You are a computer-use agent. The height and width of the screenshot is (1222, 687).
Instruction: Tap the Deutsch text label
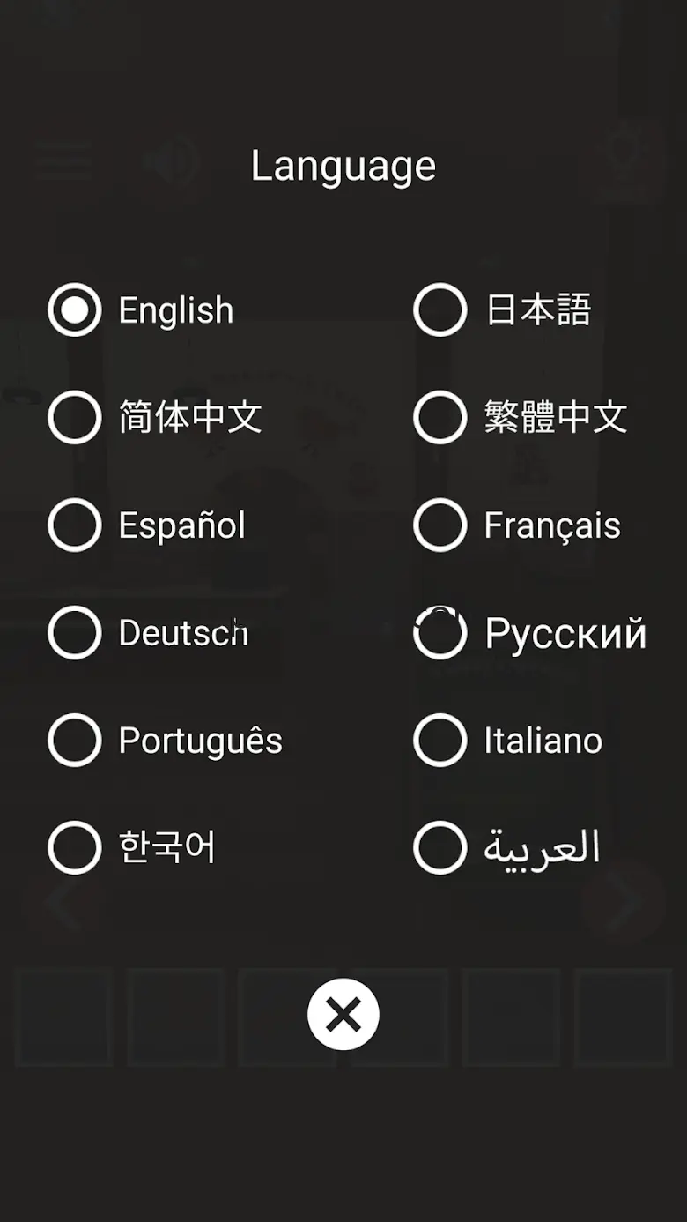point(183,633)
